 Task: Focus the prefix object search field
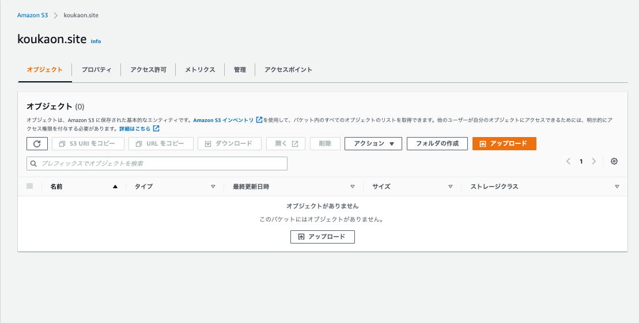157,164
